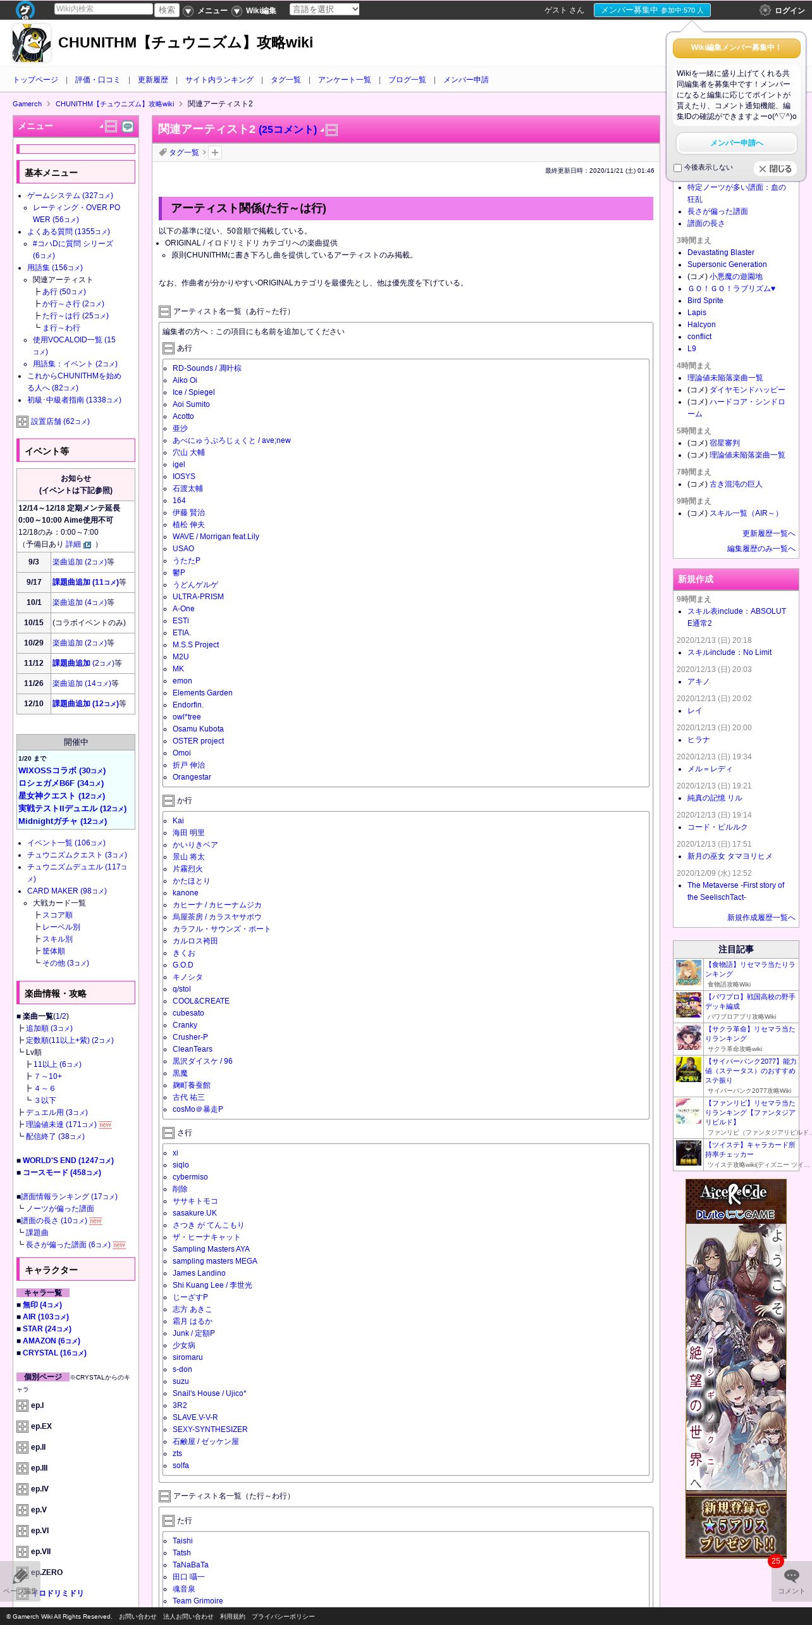This screenshot has width=812, height=1625.
Task: Open メンバー申請 nav item
Action: pos(466,80)
